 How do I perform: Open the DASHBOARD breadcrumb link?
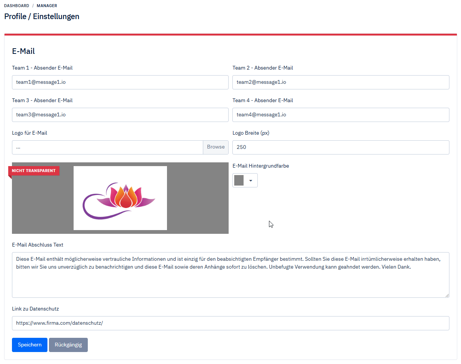pyautogui.click(x=16, y=6)
